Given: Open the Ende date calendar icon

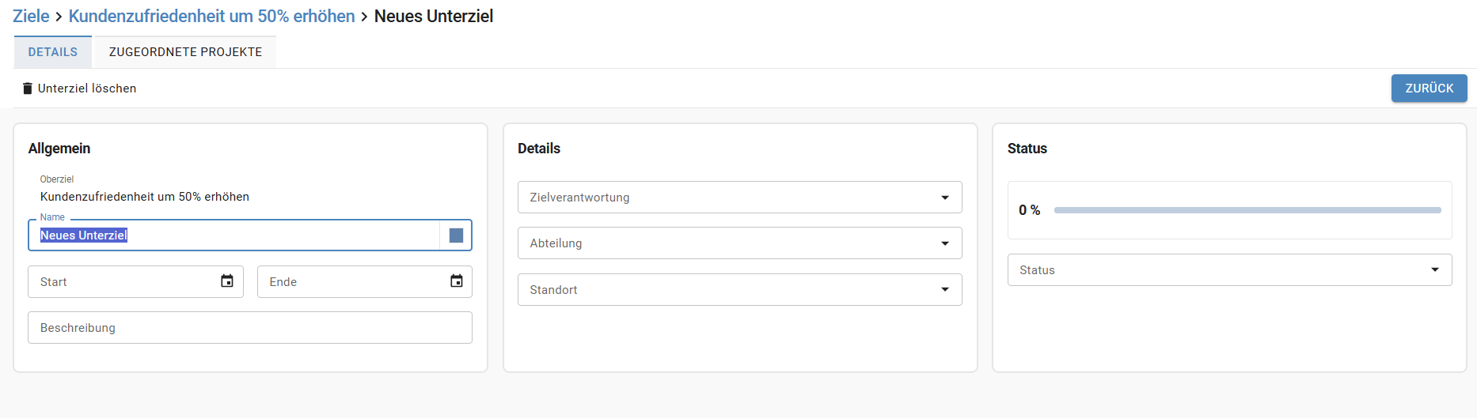Looking at the screenshot, I should click(457, 281).
